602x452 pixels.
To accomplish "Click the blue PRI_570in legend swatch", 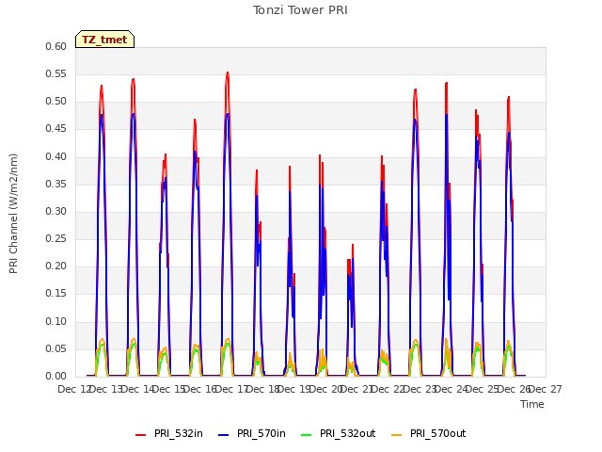I will (x=224, y=435).
